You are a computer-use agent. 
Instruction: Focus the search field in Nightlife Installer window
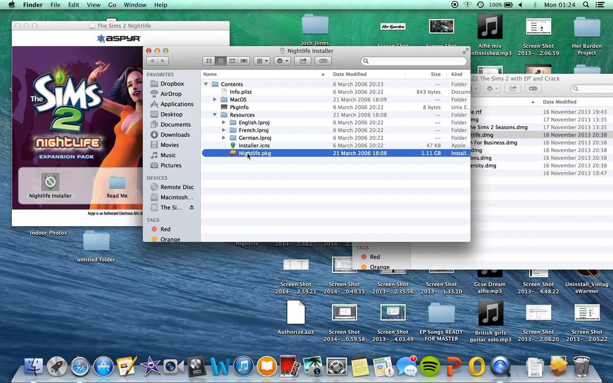click(413, 61)
